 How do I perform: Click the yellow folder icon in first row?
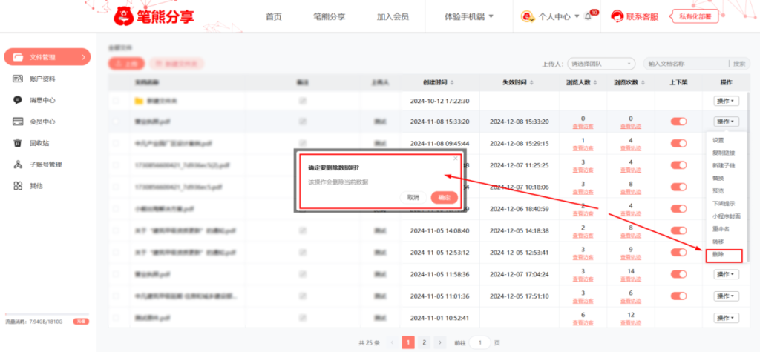[x=139, y=101]
